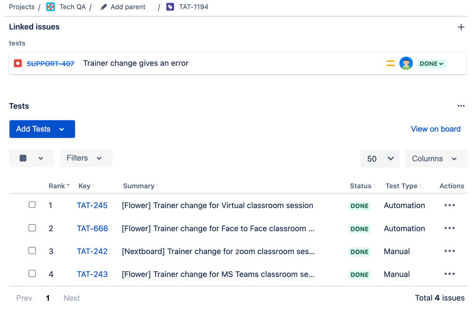Click the medium priority icon on SUPPORT-407
The height and width of the screenshot is (313, 474).
click(x=390, y=63)
